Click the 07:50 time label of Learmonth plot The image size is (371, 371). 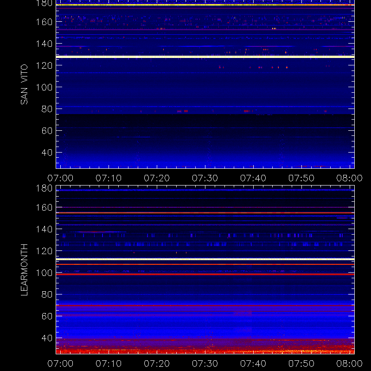coord(301,364)
